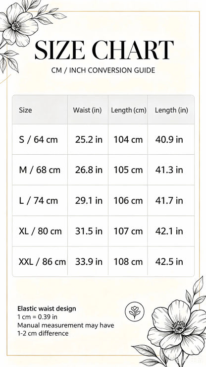This screenshot has width=206, height=367.
Task: Click the bottom-right flower illustration
Action: click(x=172, y=326)
